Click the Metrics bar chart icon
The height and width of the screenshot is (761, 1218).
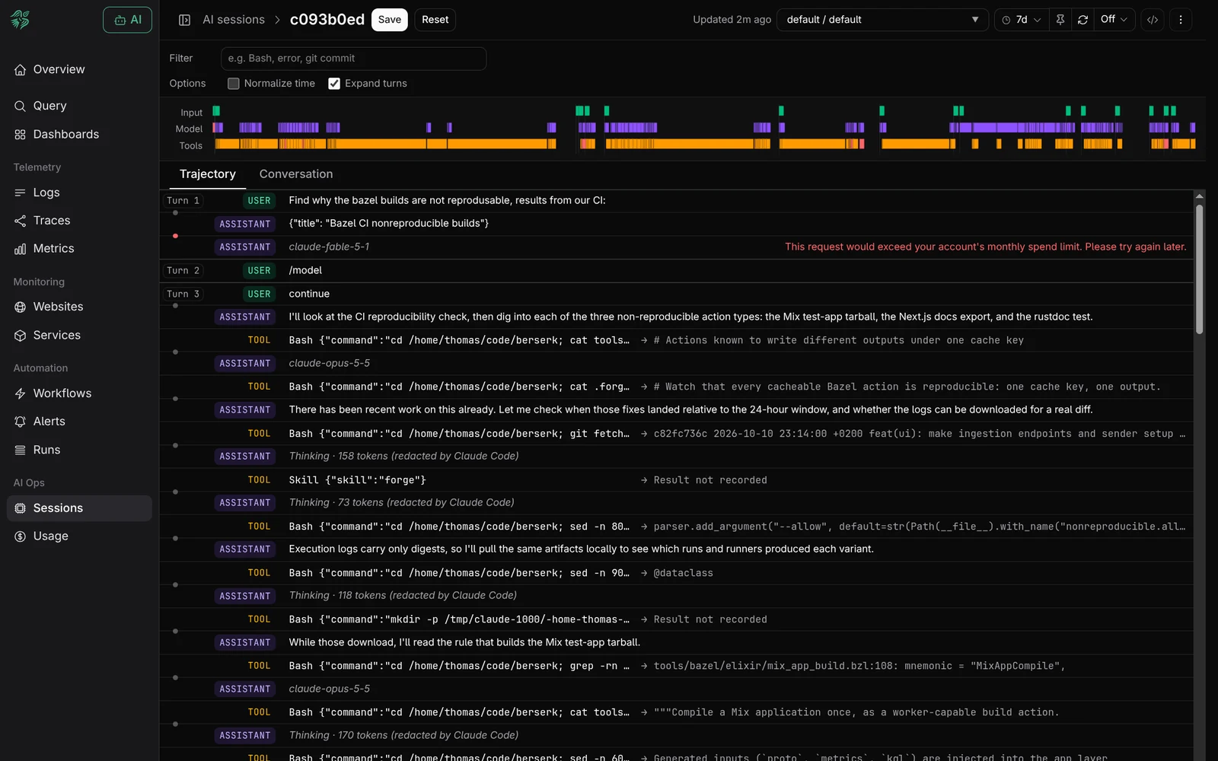[21, 249]
